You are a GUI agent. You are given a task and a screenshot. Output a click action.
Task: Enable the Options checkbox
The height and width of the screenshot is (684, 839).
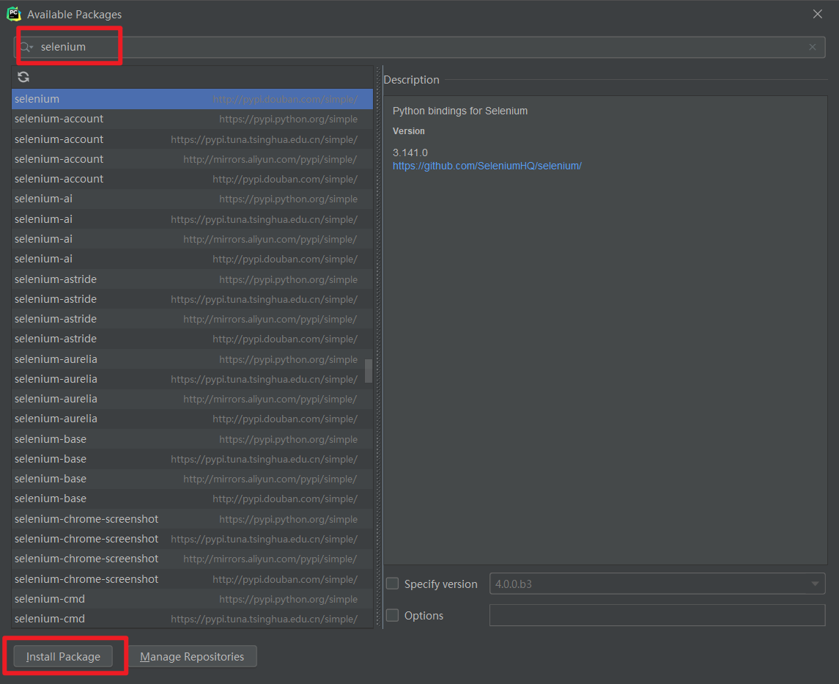pyautogui.click(x=392, y=615)
